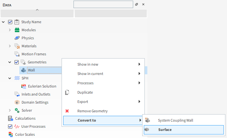Click the Domain Settings cube icon
Image resolution: width=227 pixels, height=138 pixels.
coord(17,102)
